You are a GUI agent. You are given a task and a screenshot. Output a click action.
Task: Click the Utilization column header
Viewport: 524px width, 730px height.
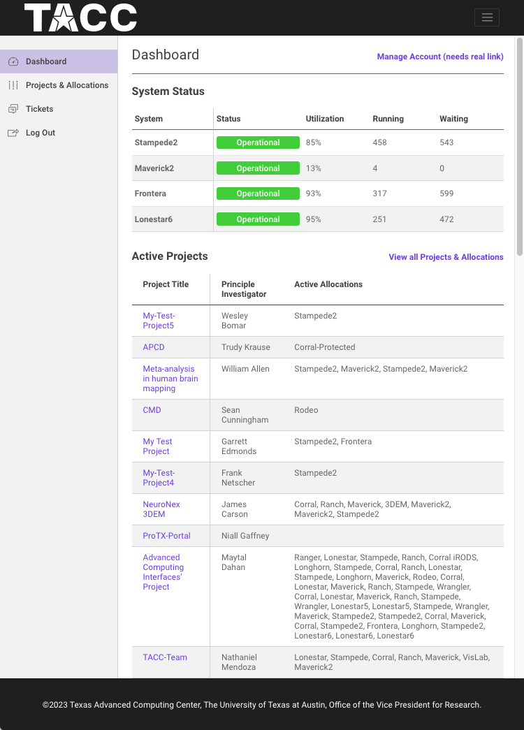(x=325, y=119)
